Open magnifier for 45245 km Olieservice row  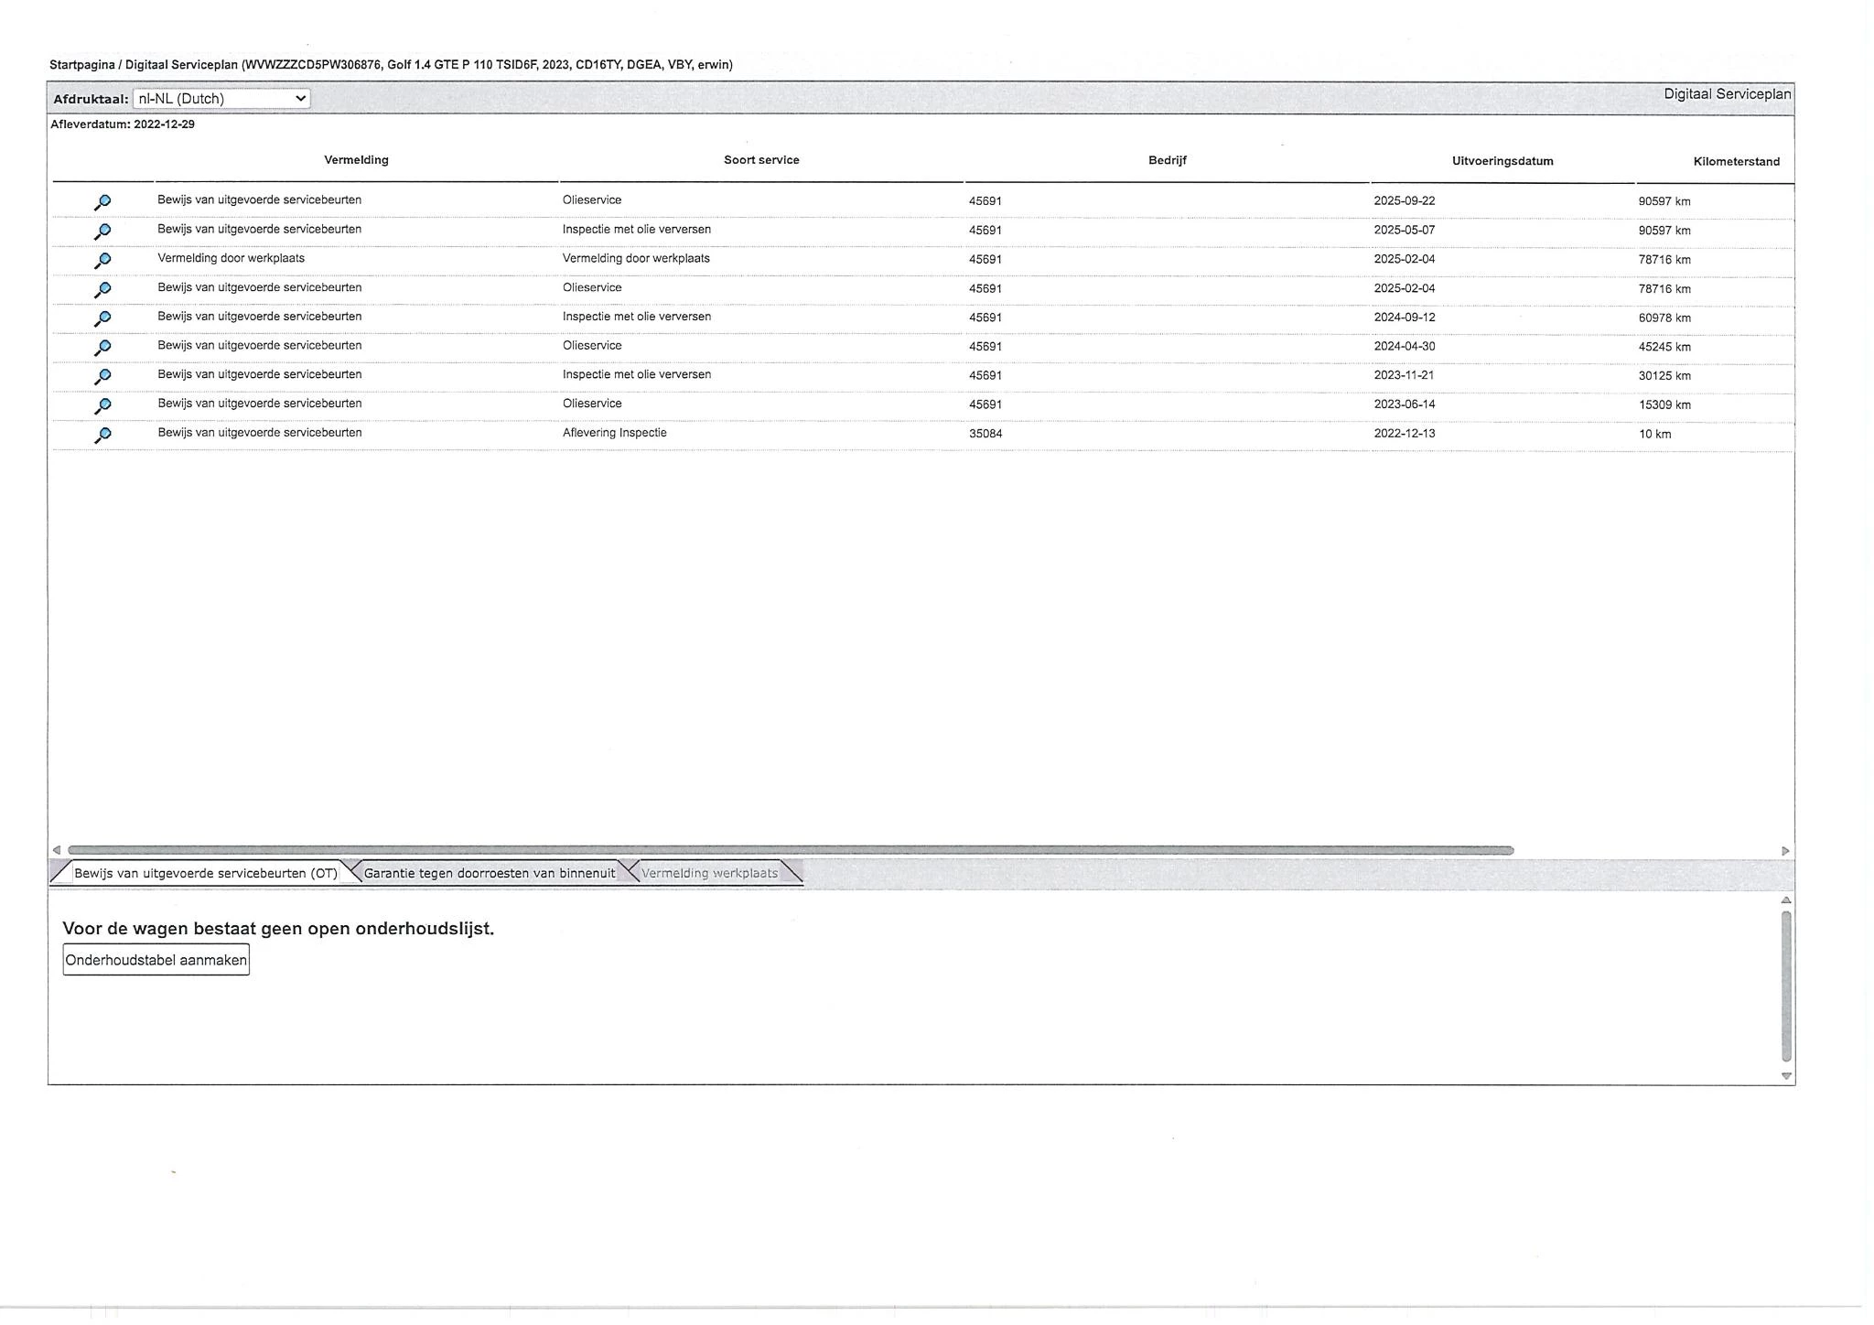[x=102, y=348]
